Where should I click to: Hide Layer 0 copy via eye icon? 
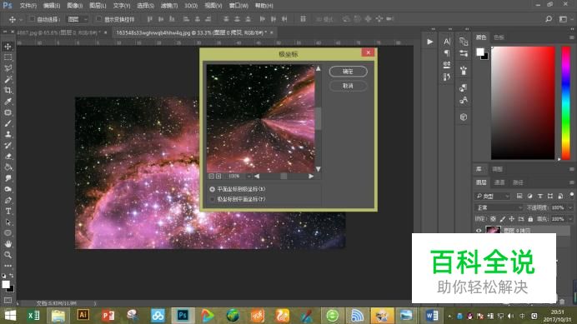[x=479, y=231]
